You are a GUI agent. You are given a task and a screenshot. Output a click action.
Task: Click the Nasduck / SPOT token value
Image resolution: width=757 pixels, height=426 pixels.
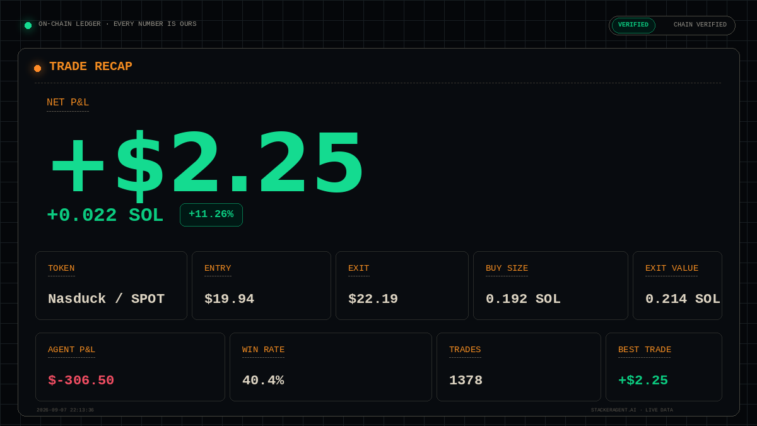point(106,299)
